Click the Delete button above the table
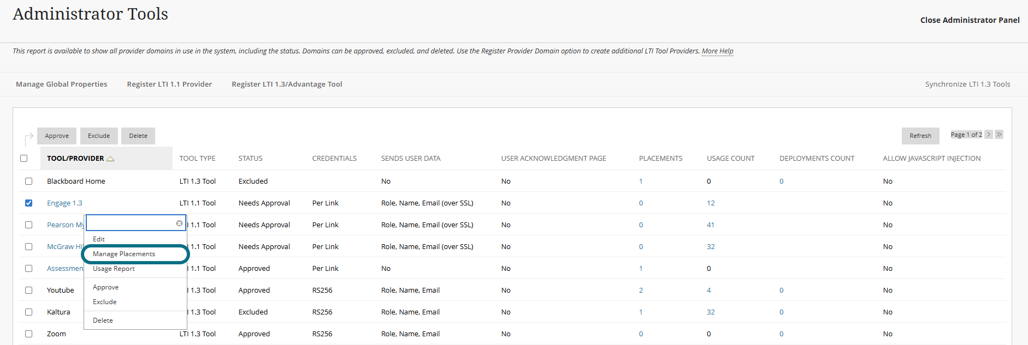 coord(138,136)
